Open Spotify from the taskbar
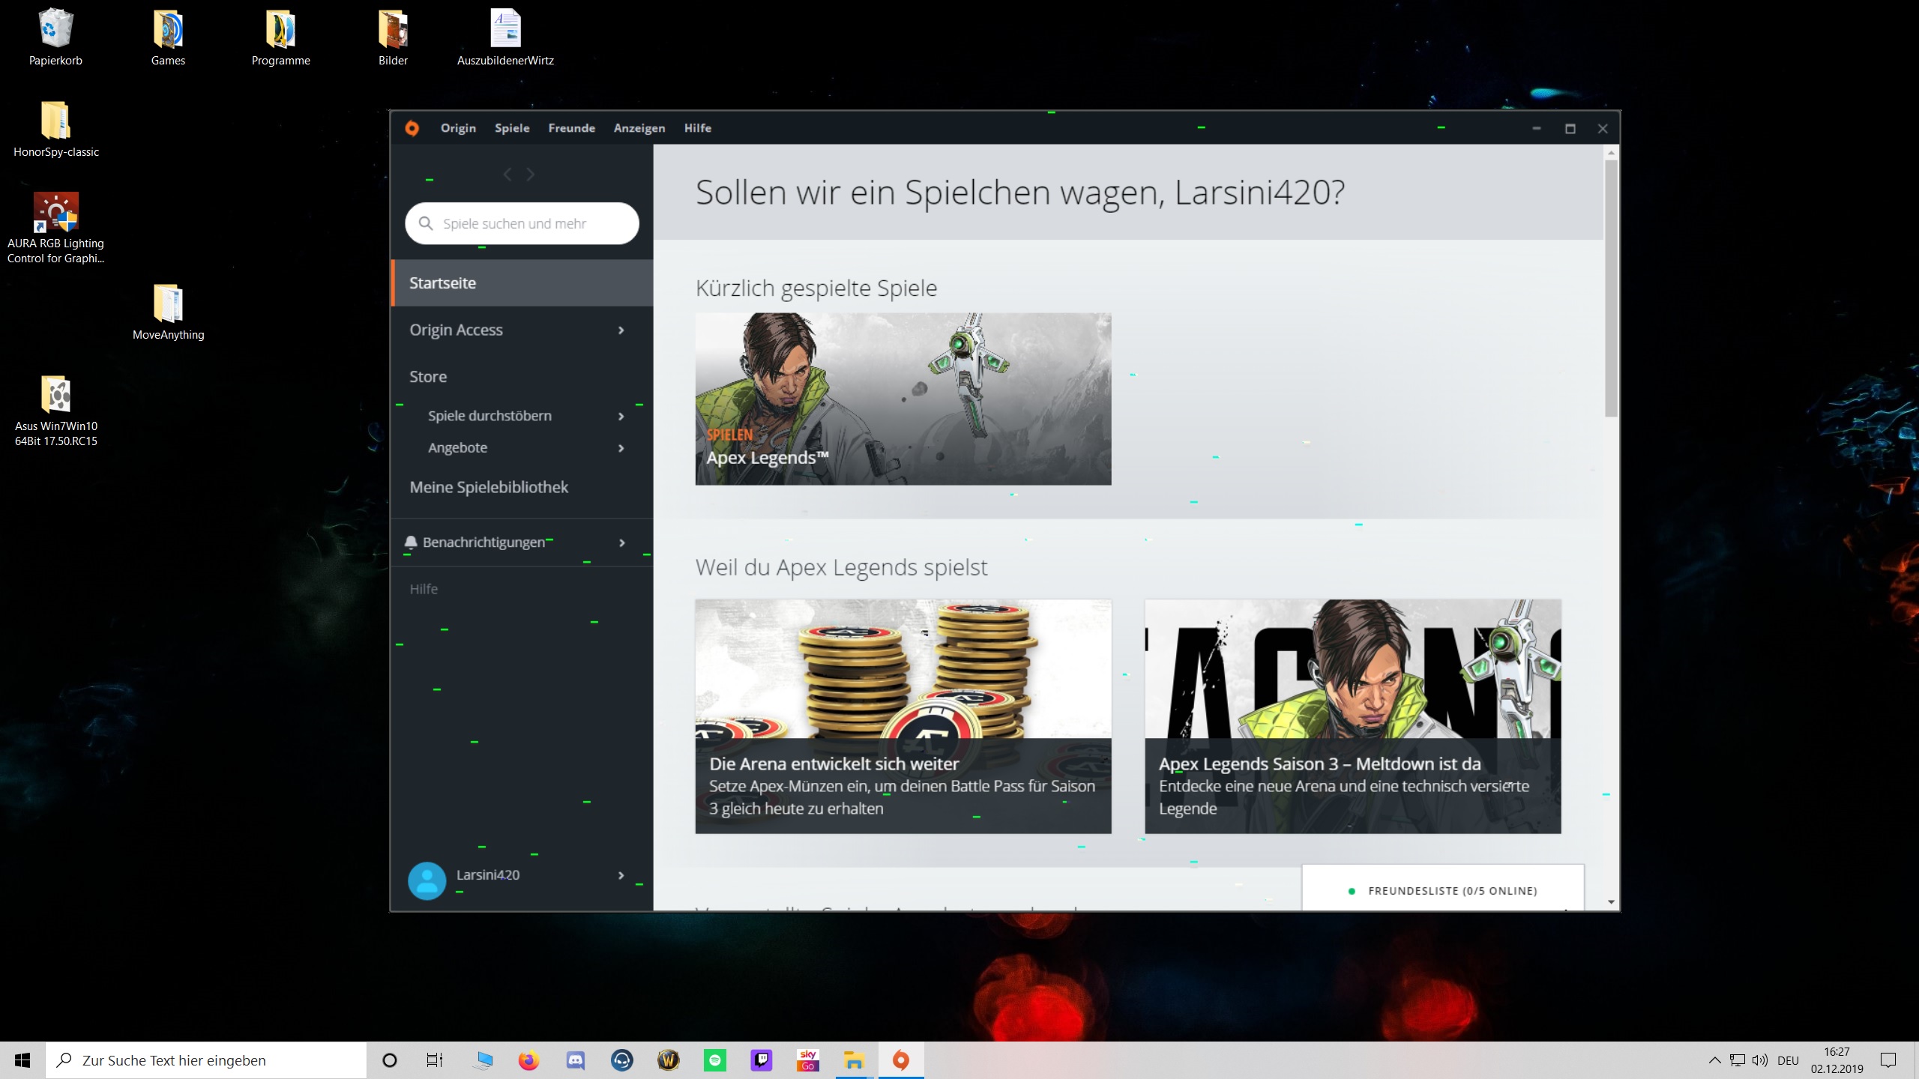Screen dimensions: 1919x1079 tap(714, 1060)
